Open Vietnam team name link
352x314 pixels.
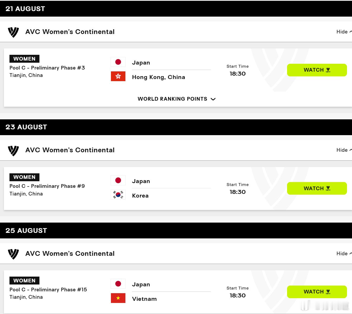144,299
